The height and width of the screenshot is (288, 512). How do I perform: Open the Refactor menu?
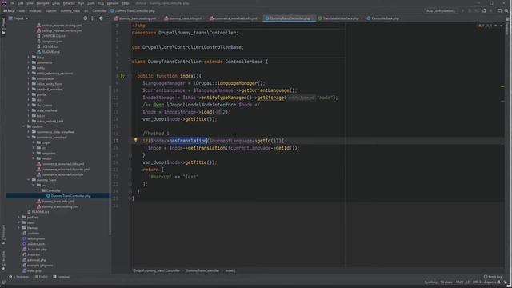tap(69, 3)
